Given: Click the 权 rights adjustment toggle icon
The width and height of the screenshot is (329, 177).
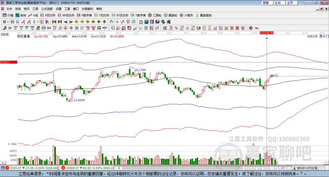Looking at the screenshot, I should [42, 22].
